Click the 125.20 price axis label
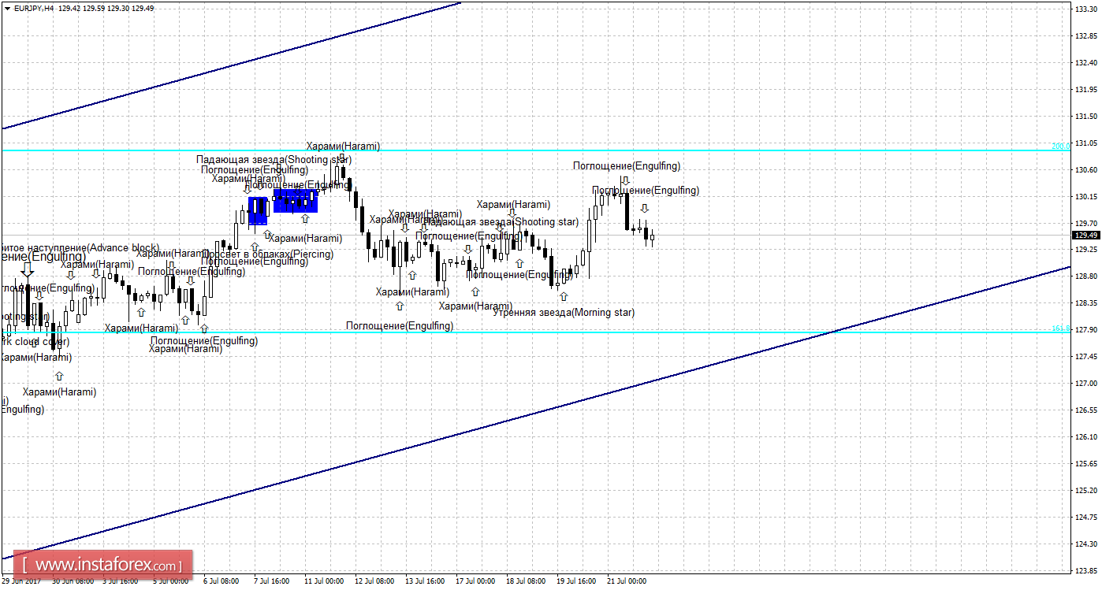 pos(1085,491)
